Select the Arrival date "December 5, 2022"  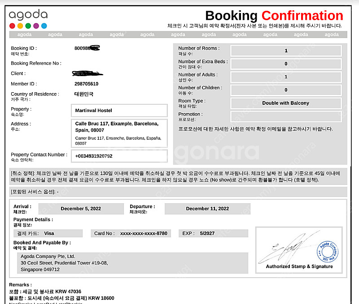[81, 209]
